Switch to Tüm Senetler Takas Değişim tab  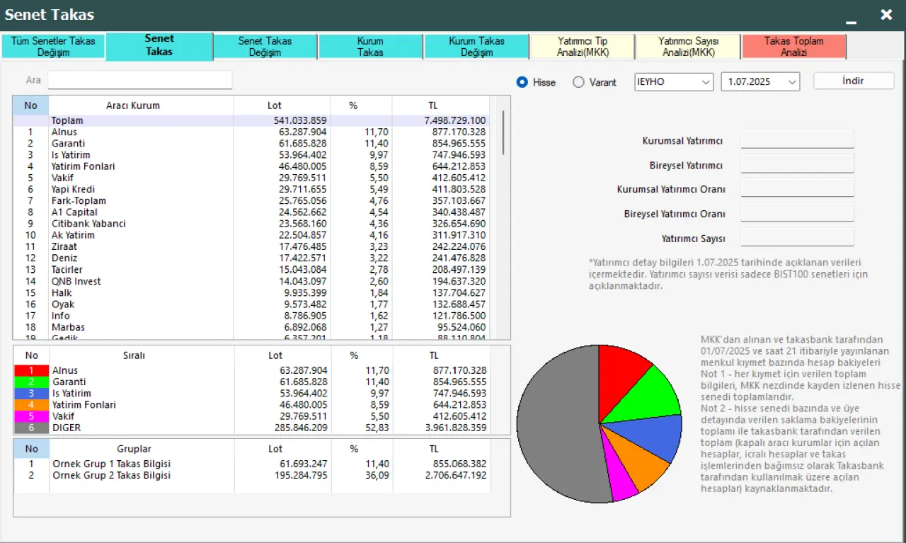[53, 47]
